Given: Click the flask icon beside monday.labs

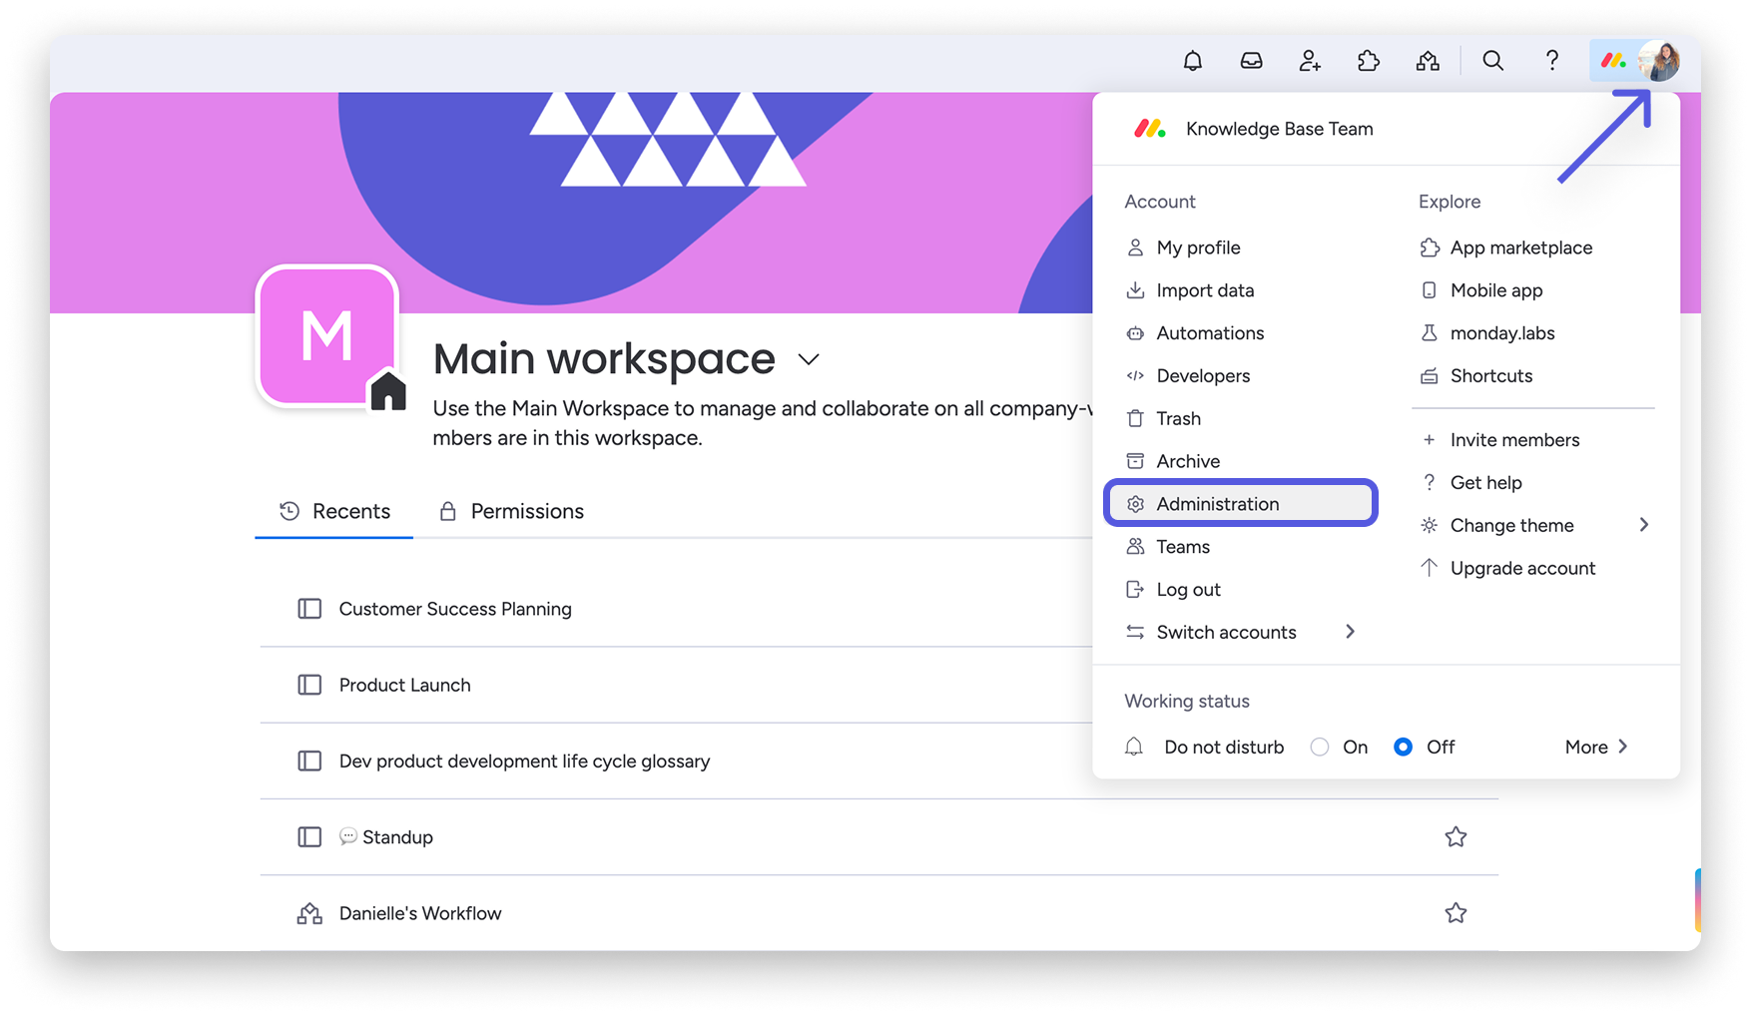Looking at the screenshot, I should click(1429, 333).
